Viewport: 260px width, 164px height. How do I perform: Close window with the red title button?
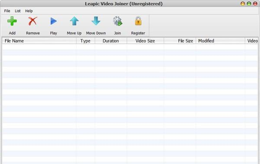[x=255, y=3]
